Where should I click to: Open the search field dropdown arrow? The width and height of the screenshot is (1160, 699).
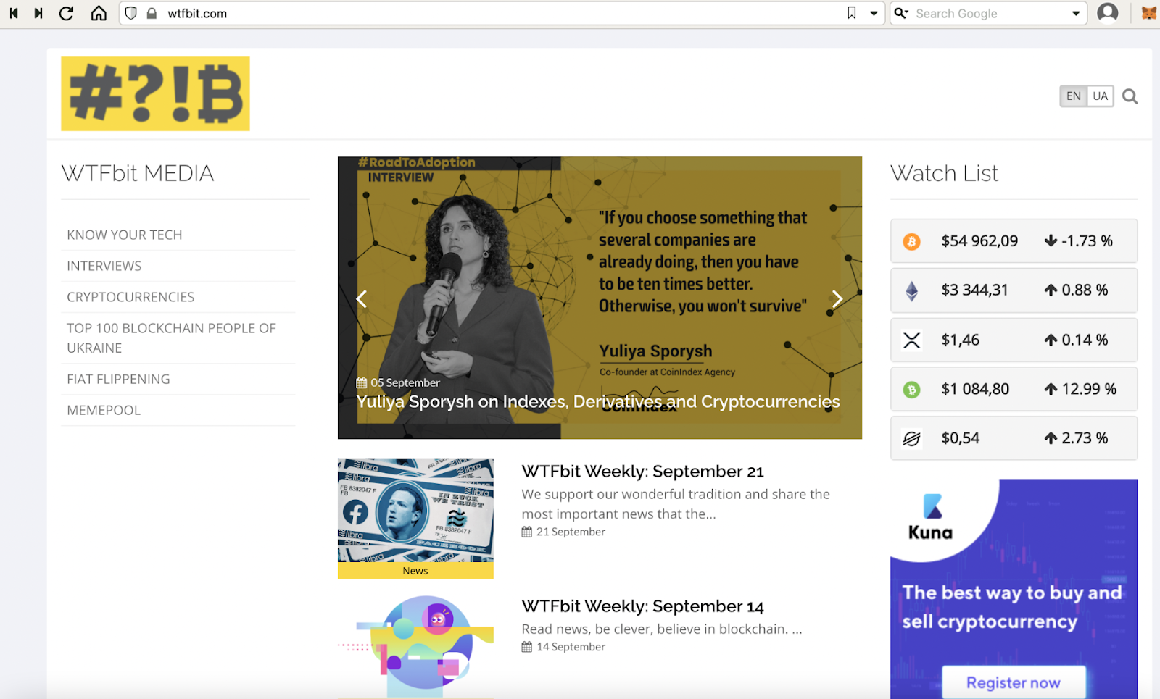[x=1076, y=14]
